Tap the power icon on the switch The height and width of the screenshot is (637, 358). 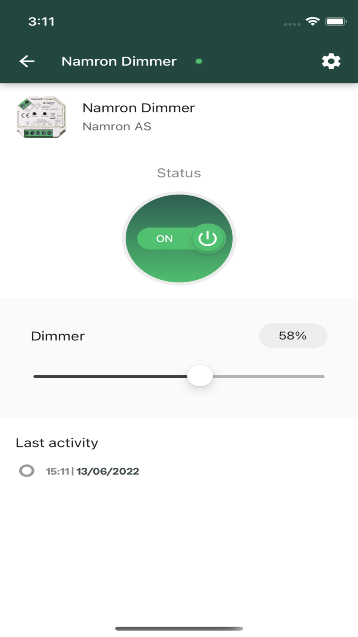point(208,239)
